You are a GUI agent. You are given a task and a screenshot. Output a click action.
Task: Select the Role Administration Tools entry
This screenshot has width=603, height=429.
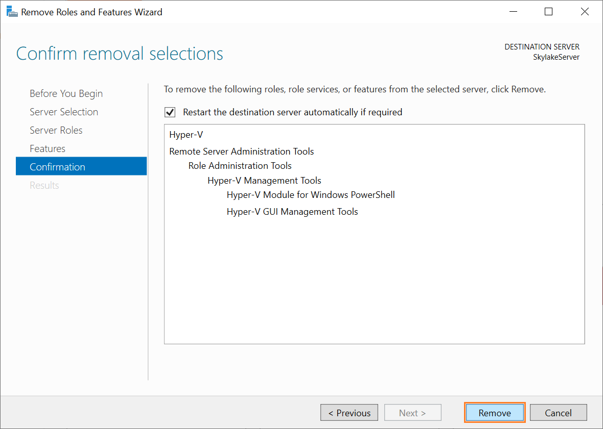[240, 166]
